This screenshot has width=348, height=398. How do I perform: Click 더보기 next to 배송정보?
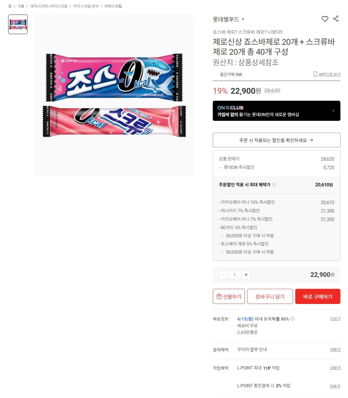[x=335, y=319]
